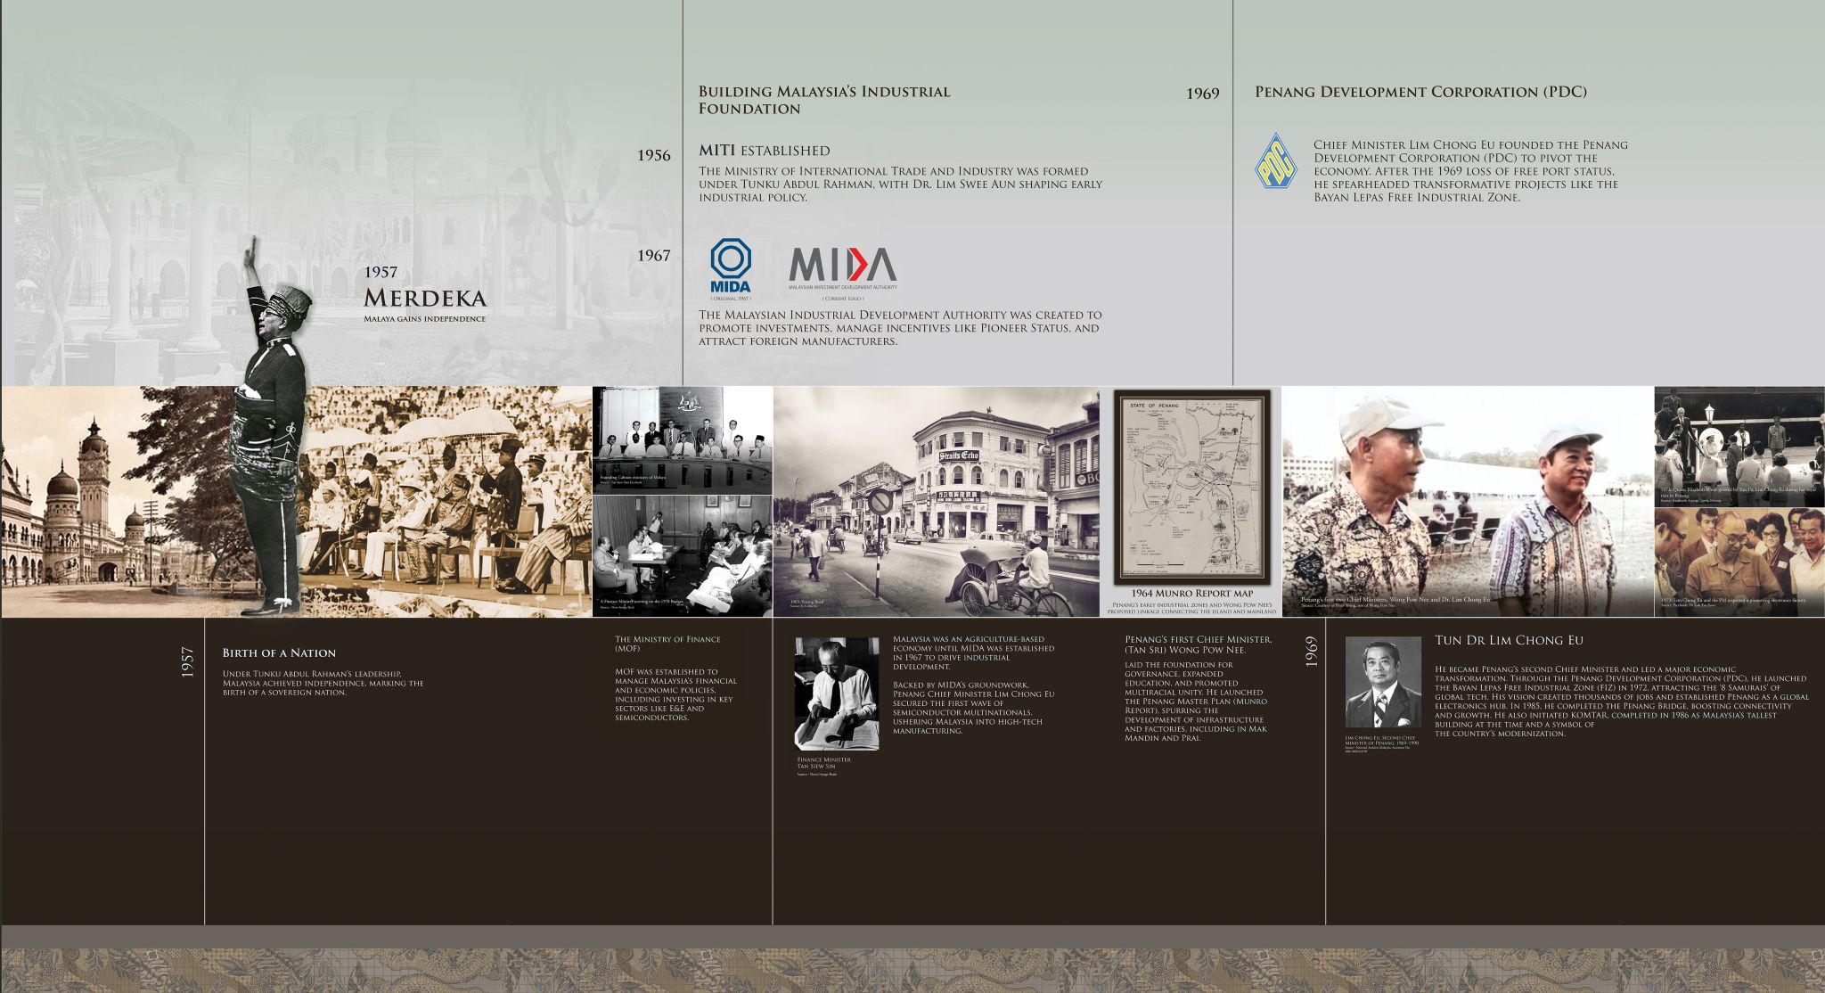The width and height of the screenshot is (1825, 993).
Task: Click the 1967 year marker
Action: click(653, 256)
